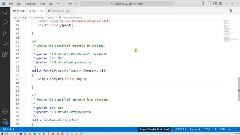Open Customize Layout icon
This screenshot has height=135, width=240.
pyautogui.click(x=221, y=3)
